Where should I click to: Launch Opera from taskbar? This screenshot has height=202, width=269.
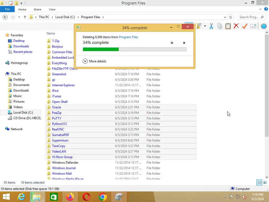(86, 197)
